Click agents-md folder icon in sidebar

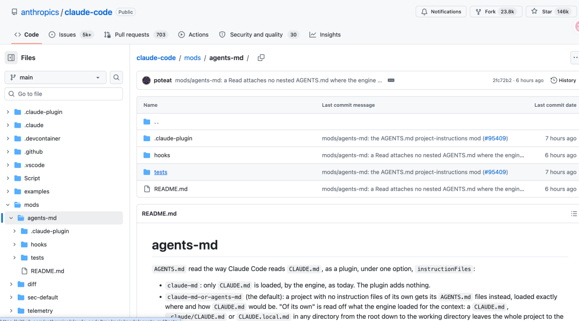point(21,218)
